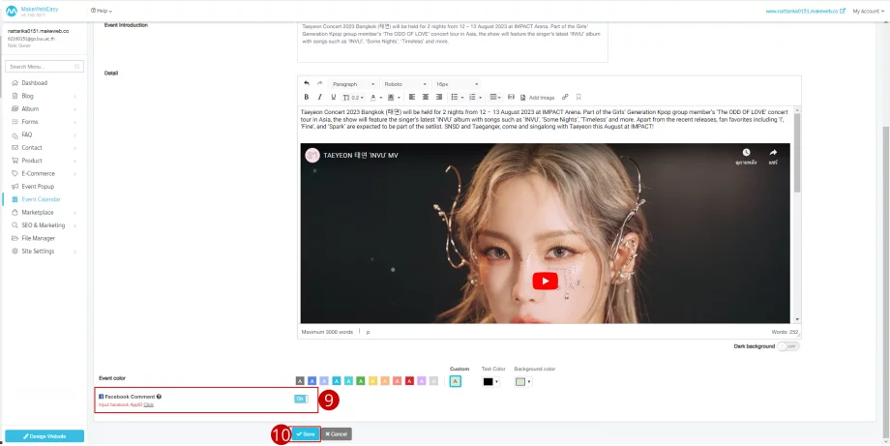This screenshot has height=446, width=890.
Task: Open the line height 0.2 dropdown
Action: 354,97
